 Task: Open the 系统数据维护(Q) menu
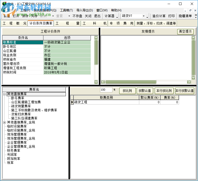point(45,10)
